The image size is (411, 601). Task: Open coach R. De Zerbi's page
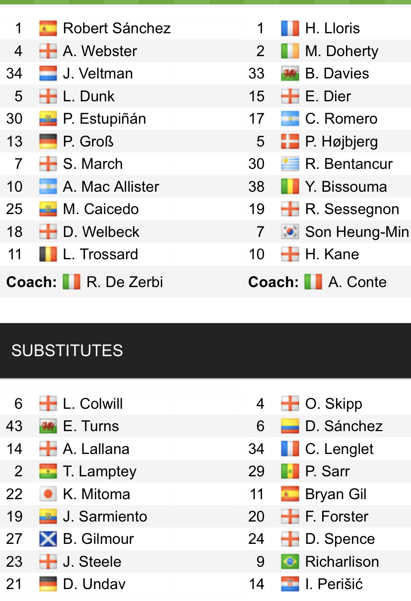point(125,282)
